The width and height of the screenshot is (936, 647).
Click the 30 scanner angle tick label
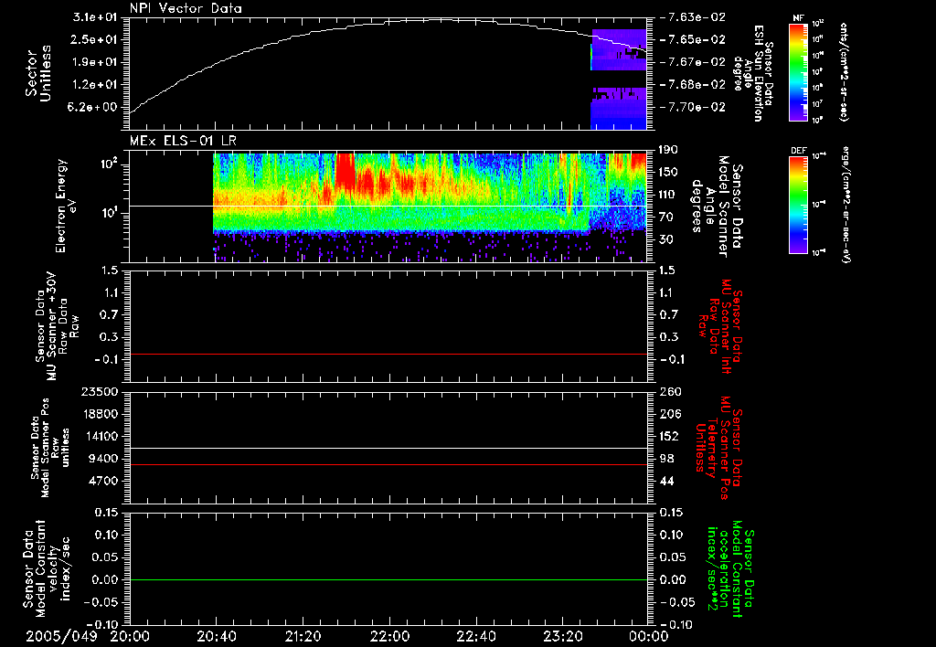[666, 240]
